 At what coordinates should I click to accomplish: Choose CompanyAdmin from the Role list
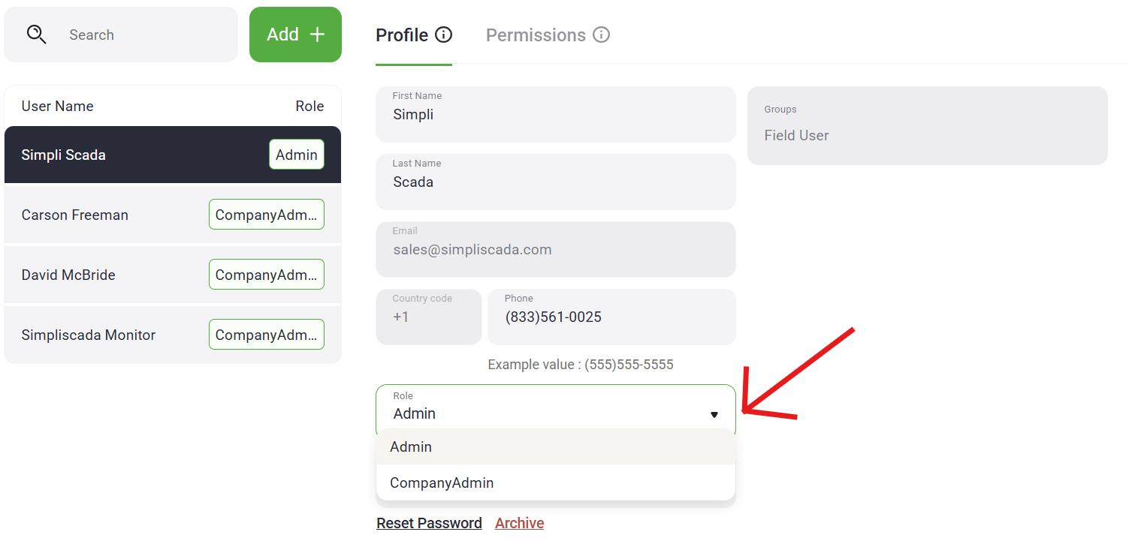(442, 482)
